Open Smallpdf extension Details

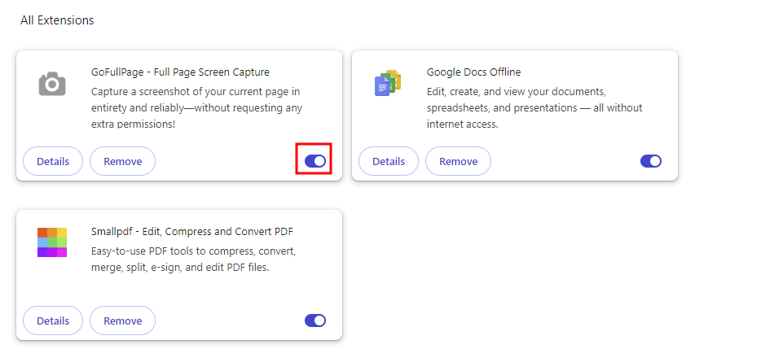pos(53,321)
